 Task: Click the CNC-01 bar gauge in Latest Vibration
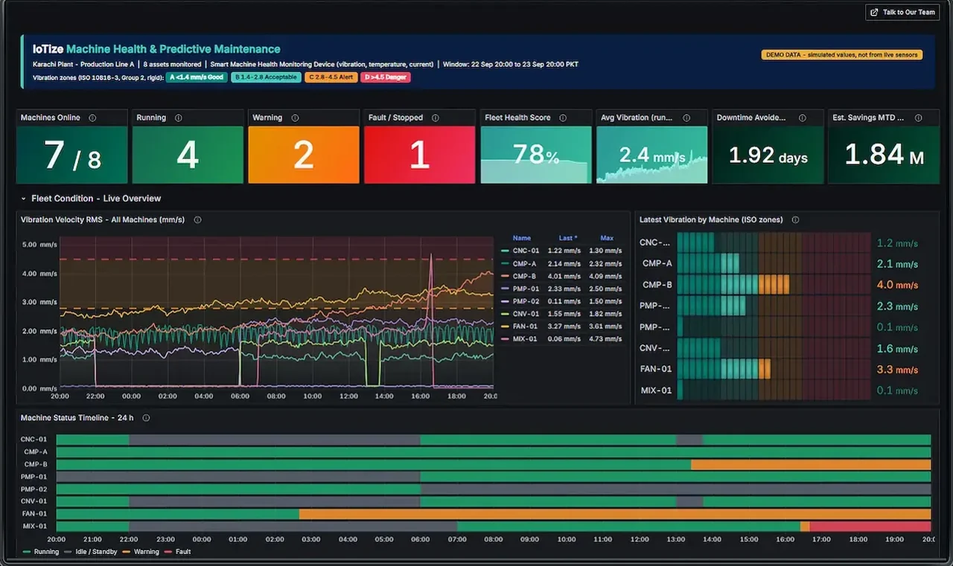coord(774,242)
